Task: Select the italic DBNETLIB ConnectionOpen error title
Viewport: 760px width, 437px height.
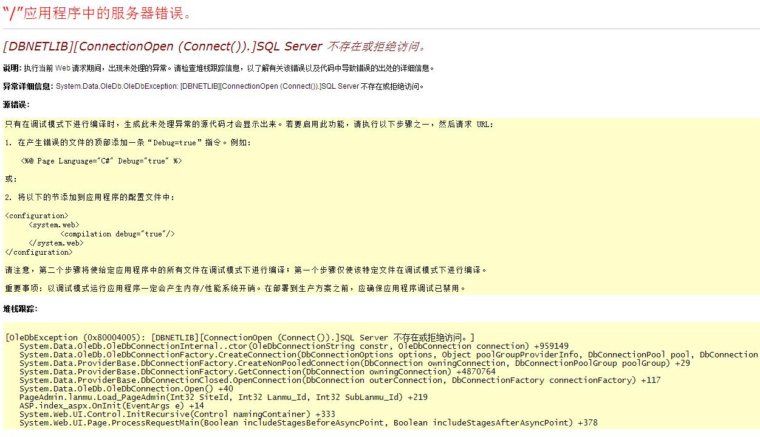Action: click(215, 46)
